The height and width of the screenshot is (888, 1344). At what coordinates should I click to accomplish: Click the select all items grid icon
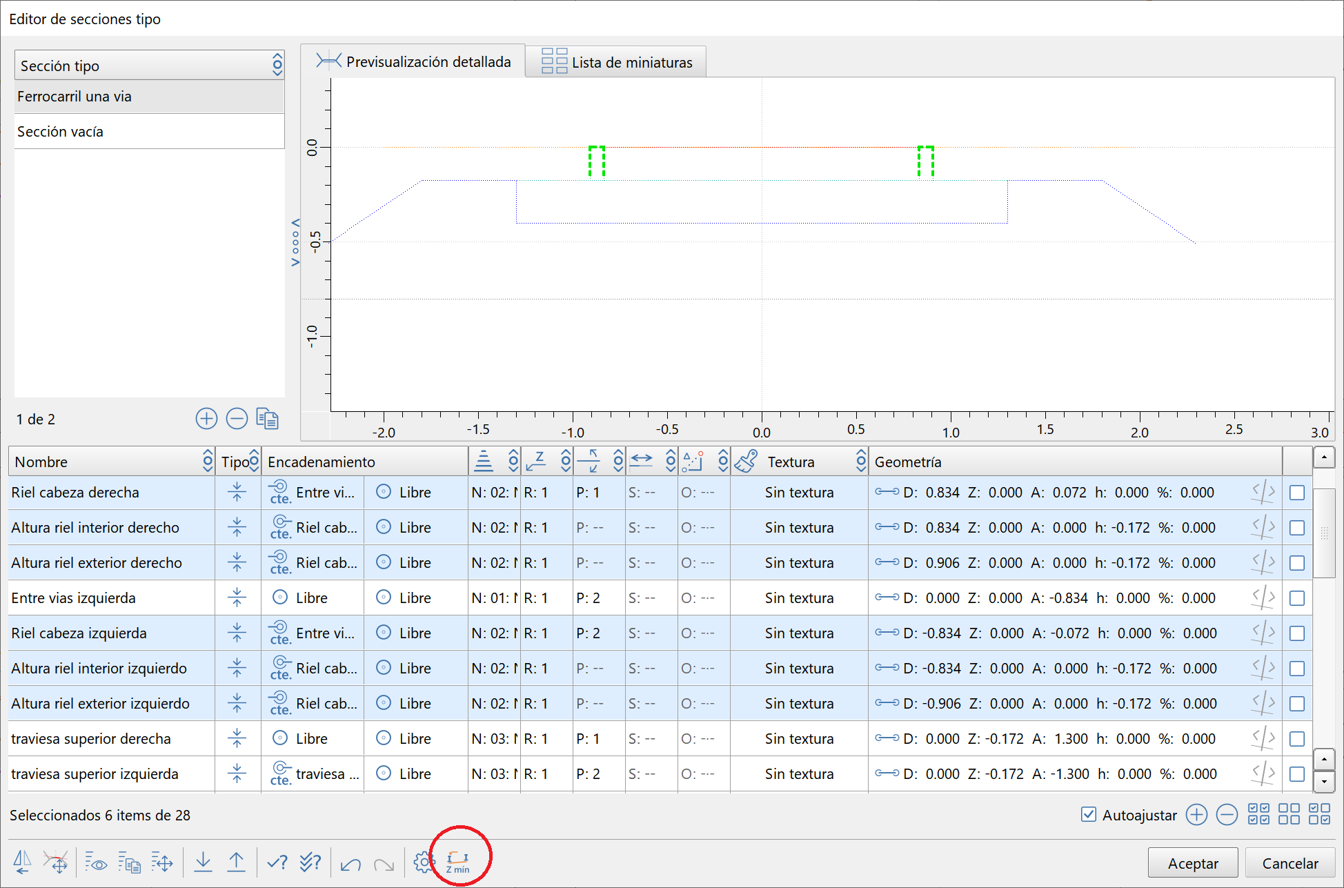[1258, 815]
